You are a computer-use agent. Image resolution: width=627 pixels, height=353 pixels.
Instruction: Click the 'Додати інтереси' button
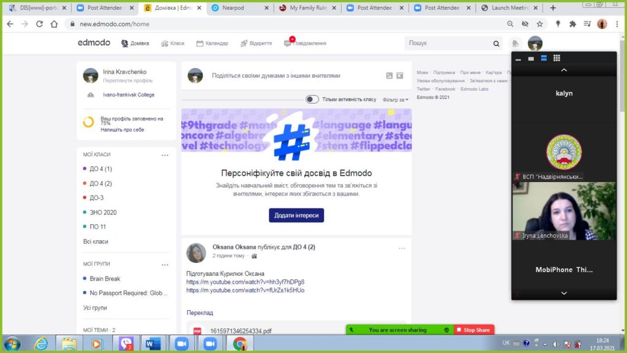tap(296, 215)
